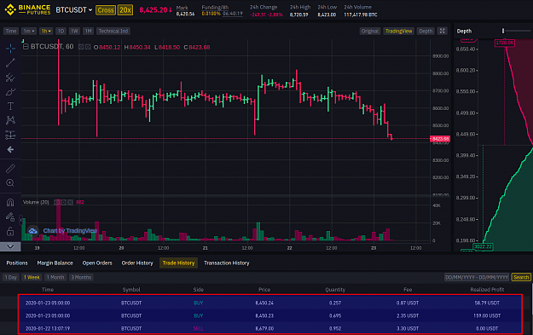Switch chart to 1M interval
The width and height of the screenshot is (533, 335).
point(89,31)
